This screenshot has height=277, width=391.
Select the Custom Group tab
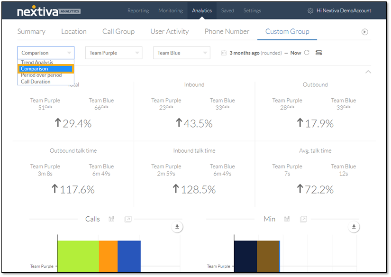(287, 32)
